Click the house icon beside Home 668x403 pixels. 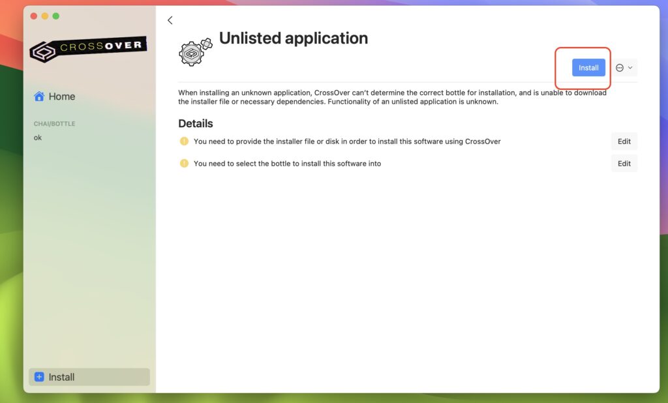coord(39,97)
